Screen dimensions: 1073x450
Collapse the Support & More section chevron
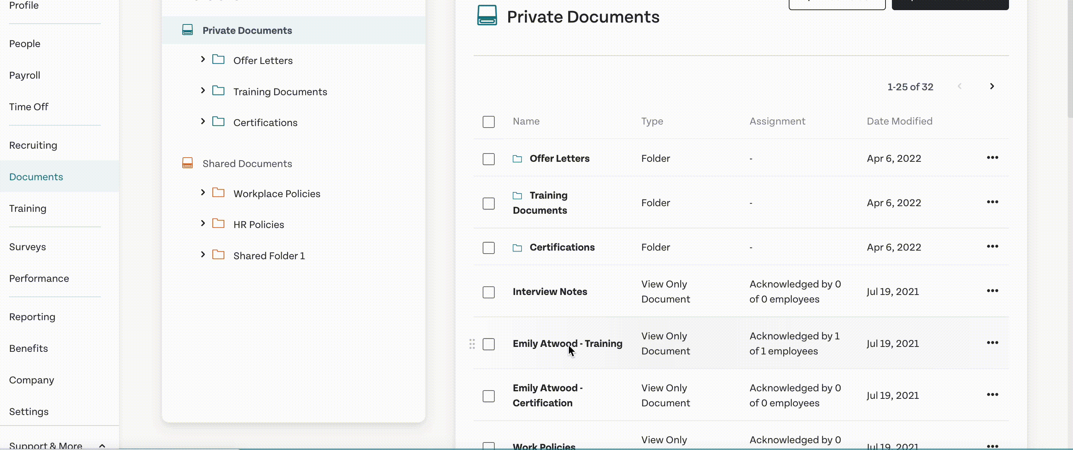(102, 445)
